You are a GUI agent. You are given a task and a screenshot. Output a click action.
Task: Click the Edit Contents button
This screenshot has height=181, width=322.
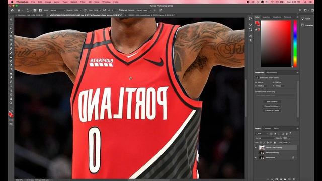(272, 102)
